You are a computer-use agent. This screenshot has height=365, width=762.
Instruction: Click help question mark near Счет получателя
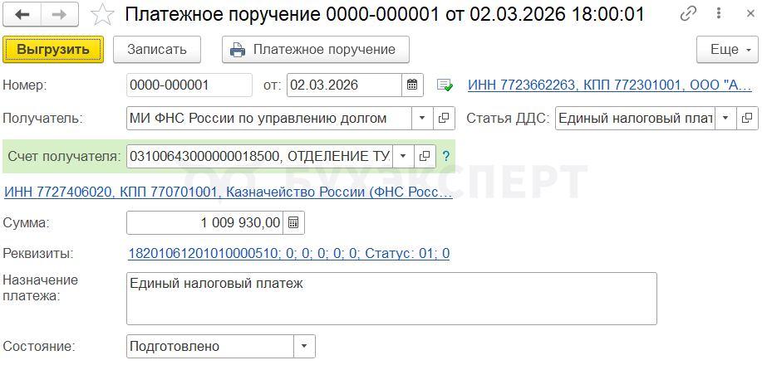pos(445,155)
